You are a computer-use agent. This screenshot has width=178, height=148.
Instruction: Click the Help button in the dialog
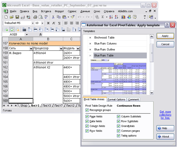[165, 128]
